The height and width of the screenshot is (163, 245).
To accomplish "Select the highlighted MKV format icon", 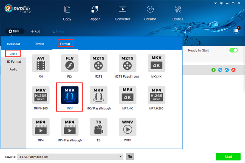I will click(x=70, y=95).
